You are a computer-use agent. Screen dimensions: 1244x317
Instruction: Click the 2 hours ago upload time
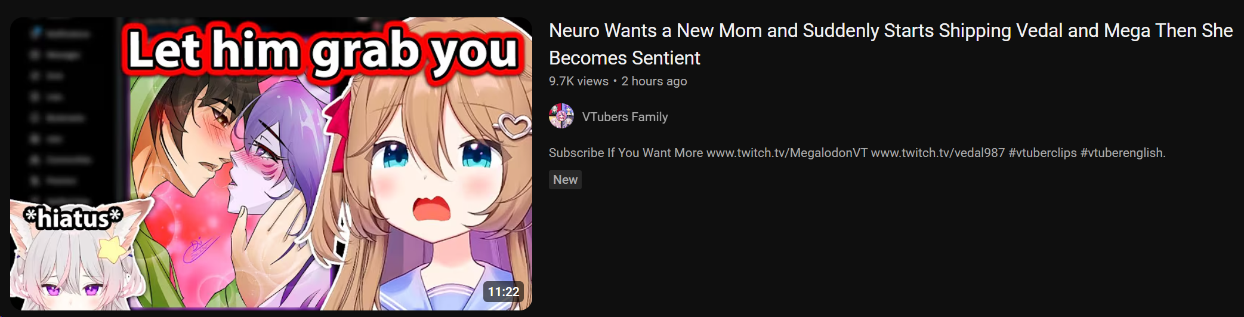[x=654, y=81]
